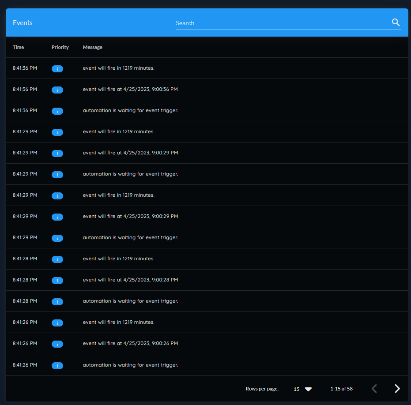The width and height of the screenshot is (411, 405).
Task: Click info icon for fire at 9:00:28 PM row
Action: [57, 281]
